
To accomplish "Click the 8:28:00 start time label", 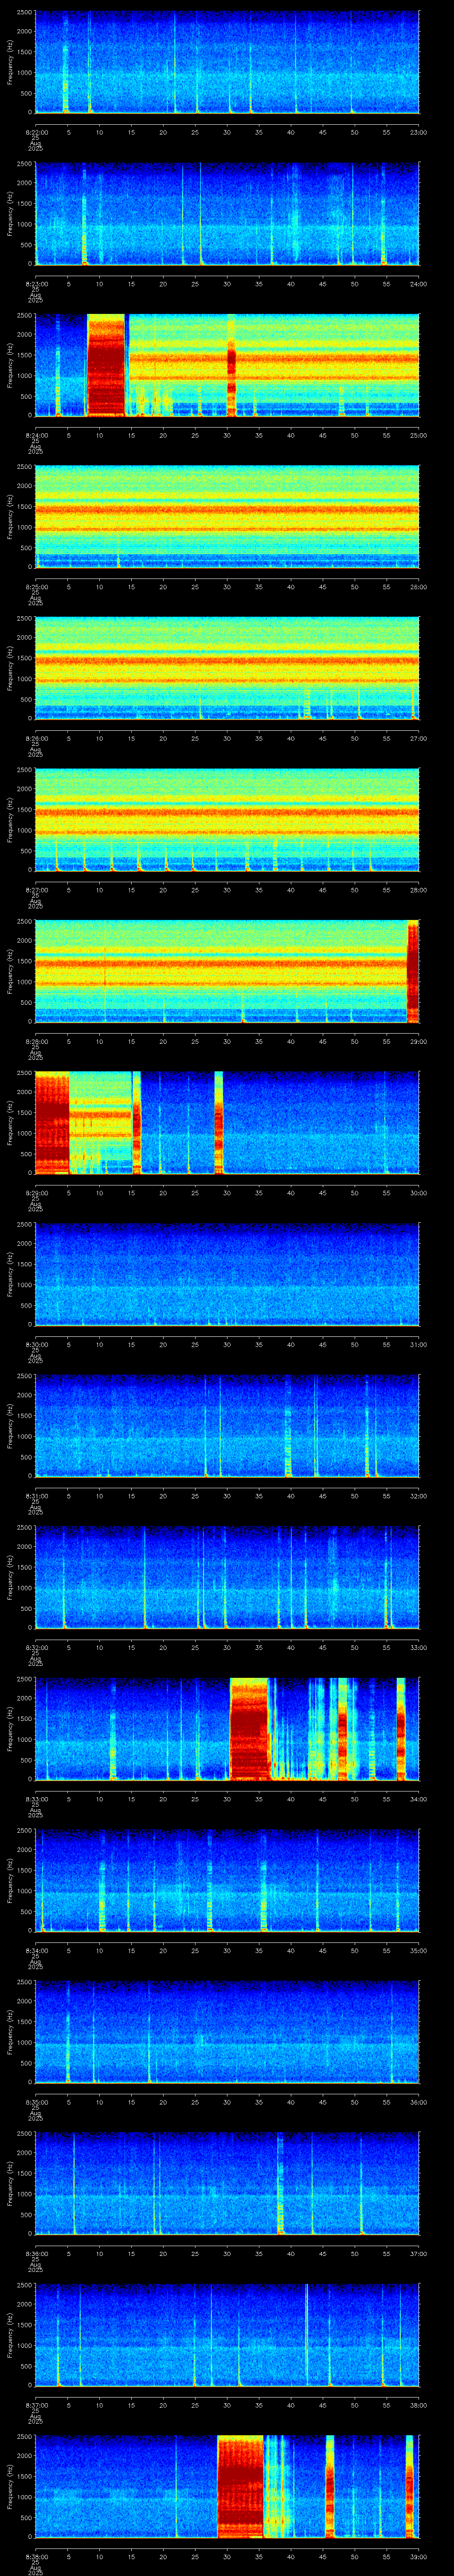I will (x=36, y=1042).
